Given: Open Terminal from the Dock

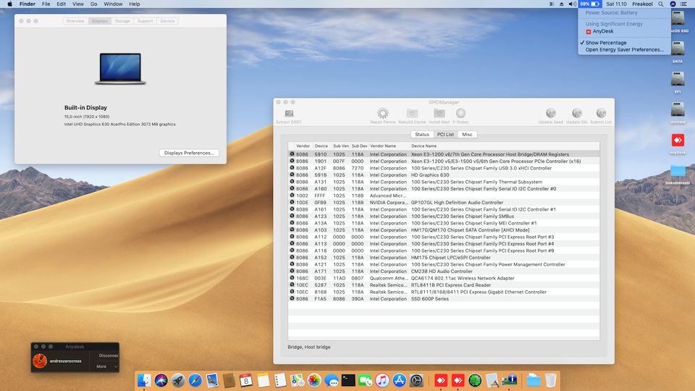Looking at the screenshot, I should [x=348, y=380].
